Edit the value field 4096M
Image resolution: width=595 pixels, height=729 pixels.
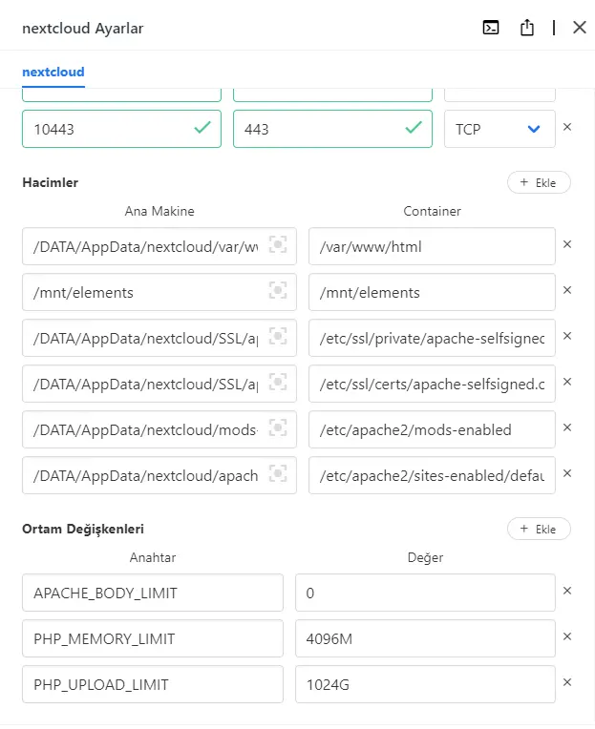coord(425,638)
